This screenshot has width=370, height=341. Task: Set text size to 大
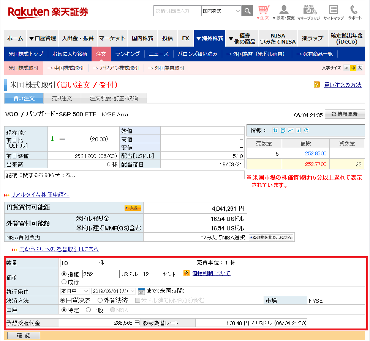[x=360, y=68]
